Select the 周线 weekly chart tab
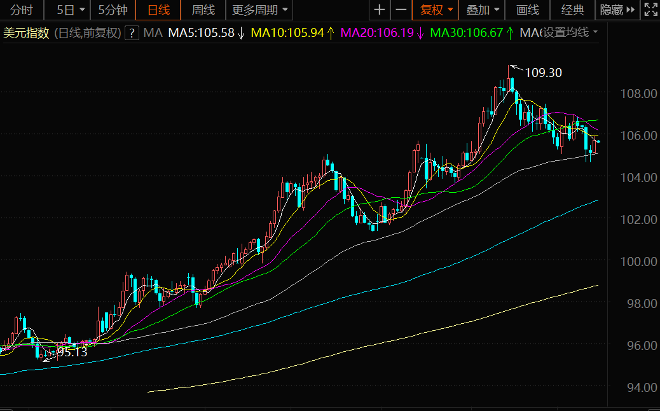Image resolution: width=660 pixels, height=411 pixels. [x=203, y=10]
